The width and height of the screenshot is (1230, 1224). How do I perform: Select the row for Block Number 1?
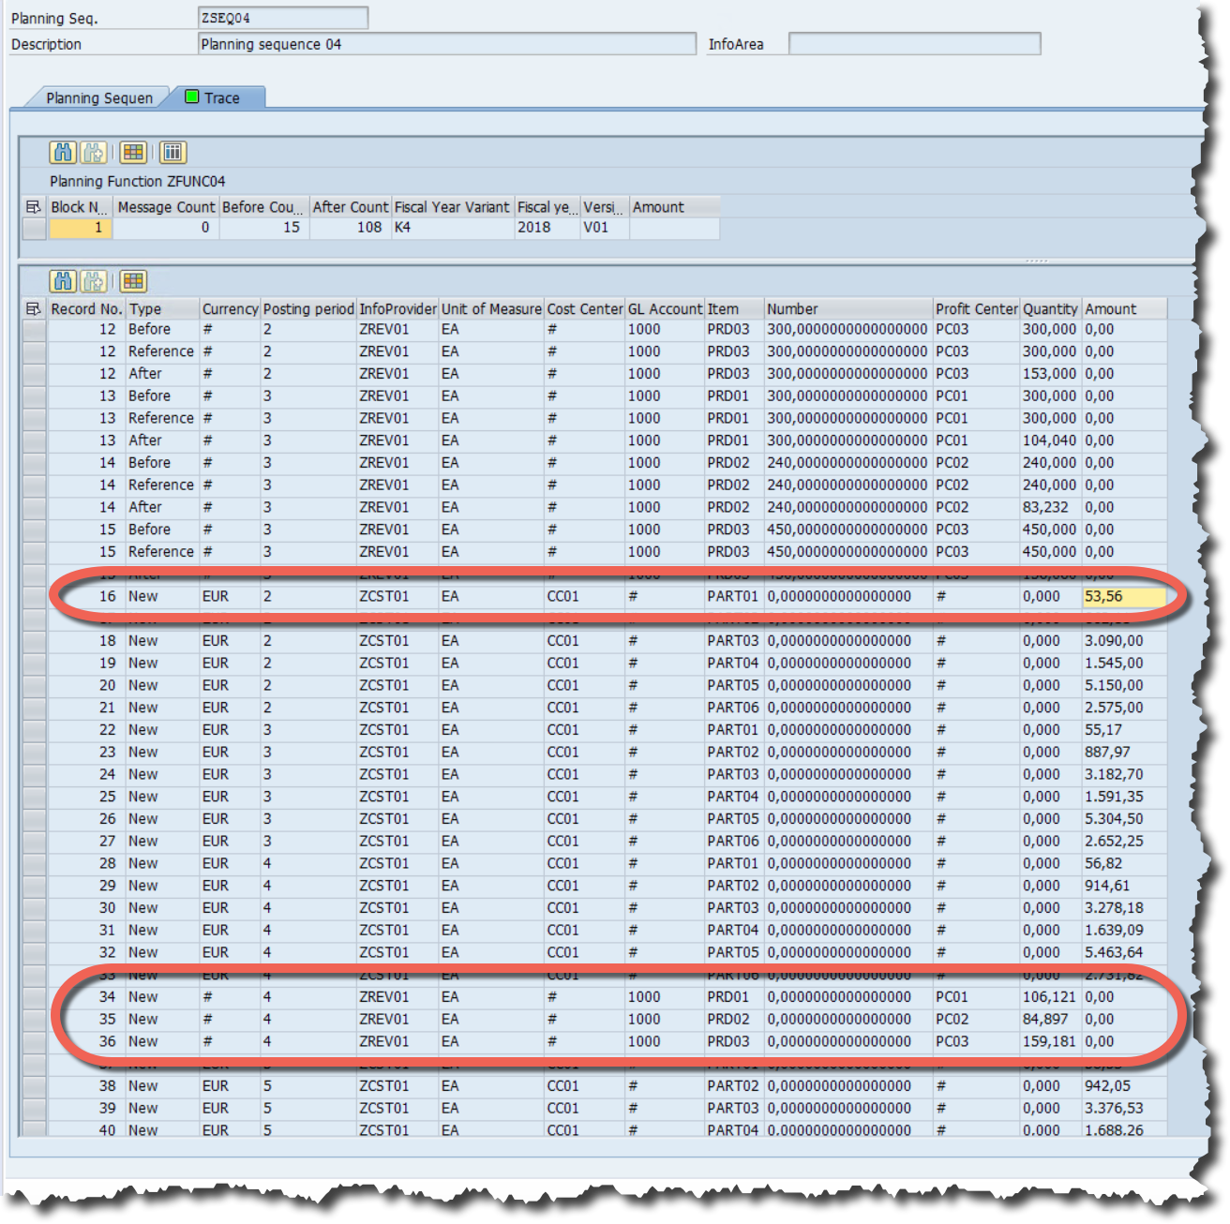pyautogui.click(x=84, y=228)
